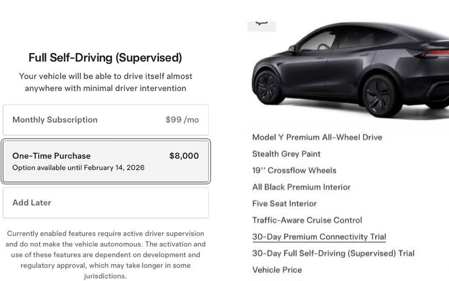The width and height of the screenshot is (449, 281).
Task: Click the Traffic-Aware Cruise Control item
Action: point(307,220)
